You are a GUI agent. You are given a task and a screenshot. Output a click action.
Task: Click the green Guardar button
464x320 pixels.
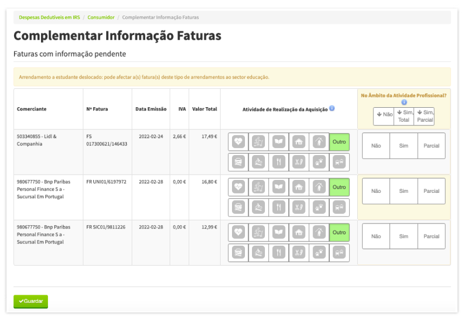31,301
